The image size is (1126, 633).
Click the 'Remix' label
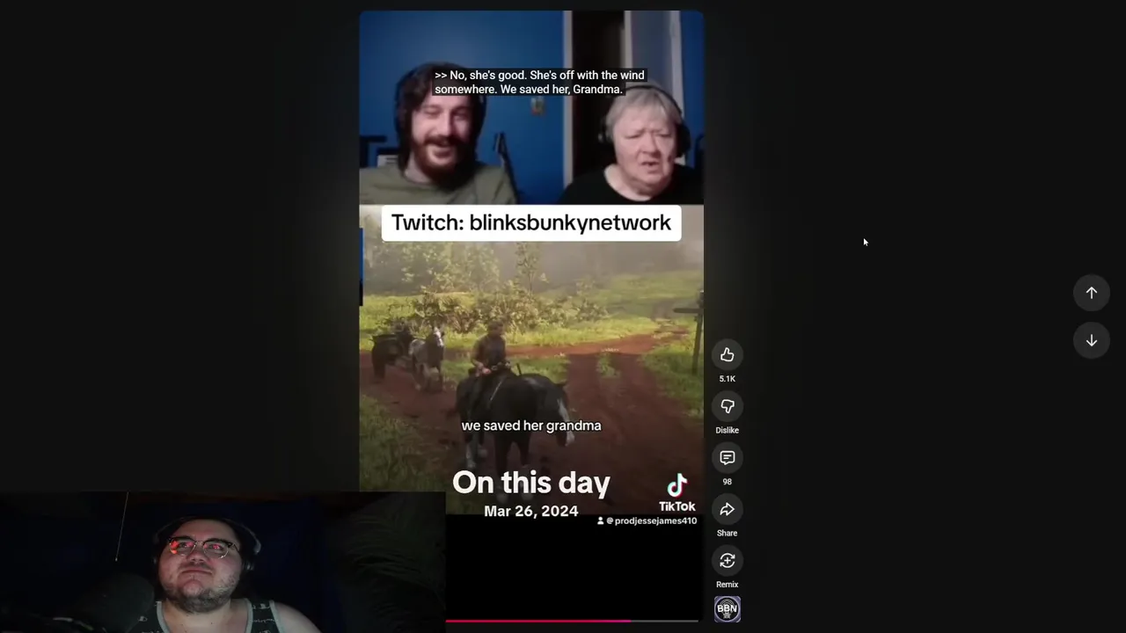[727, 585]
